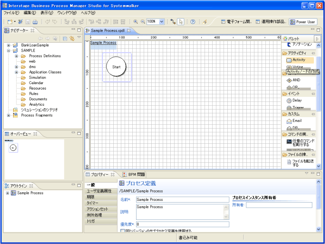Screen dimensions: 325x244
Task: Open the ウィンドウ(W) menu
Action: 67,13
